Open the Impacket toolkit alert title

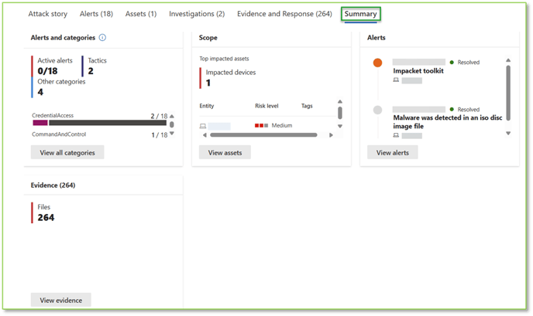[x=418, y=71]
